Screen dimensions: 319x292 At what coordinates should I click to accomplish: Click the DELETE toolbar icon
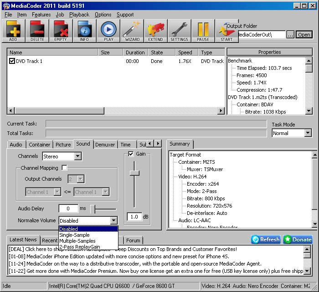tap(37, 31)
